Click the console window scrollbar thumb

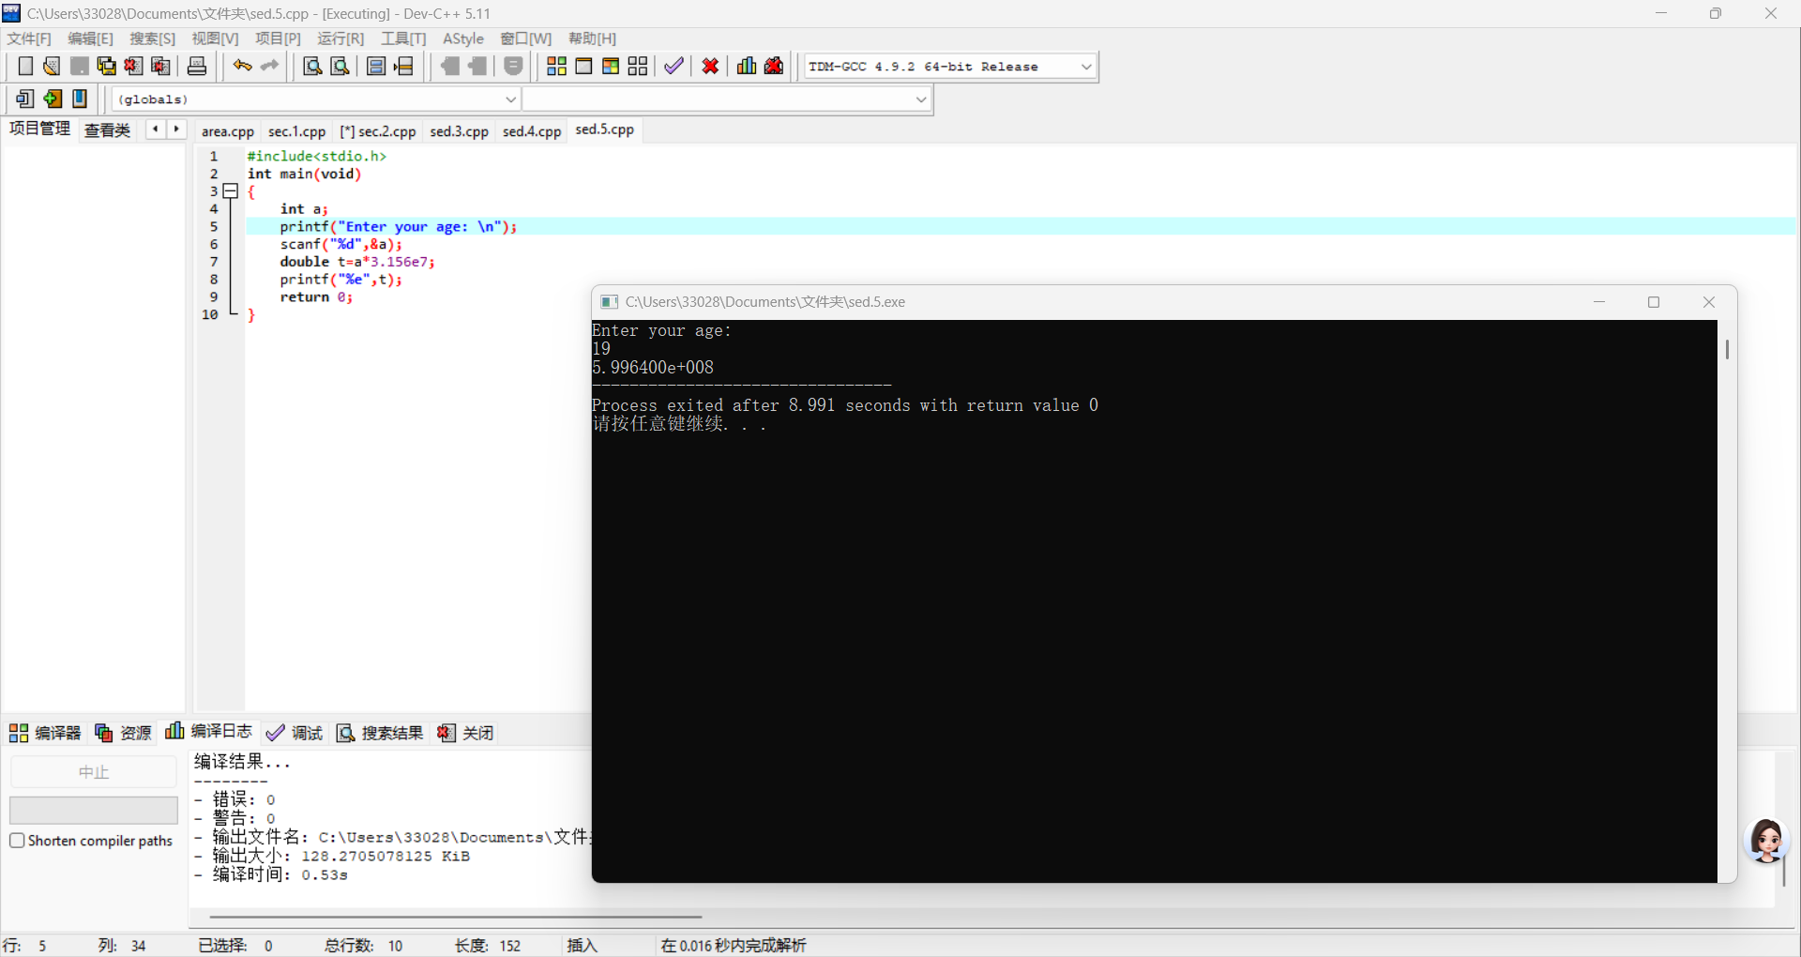[x=1727, y=349]
